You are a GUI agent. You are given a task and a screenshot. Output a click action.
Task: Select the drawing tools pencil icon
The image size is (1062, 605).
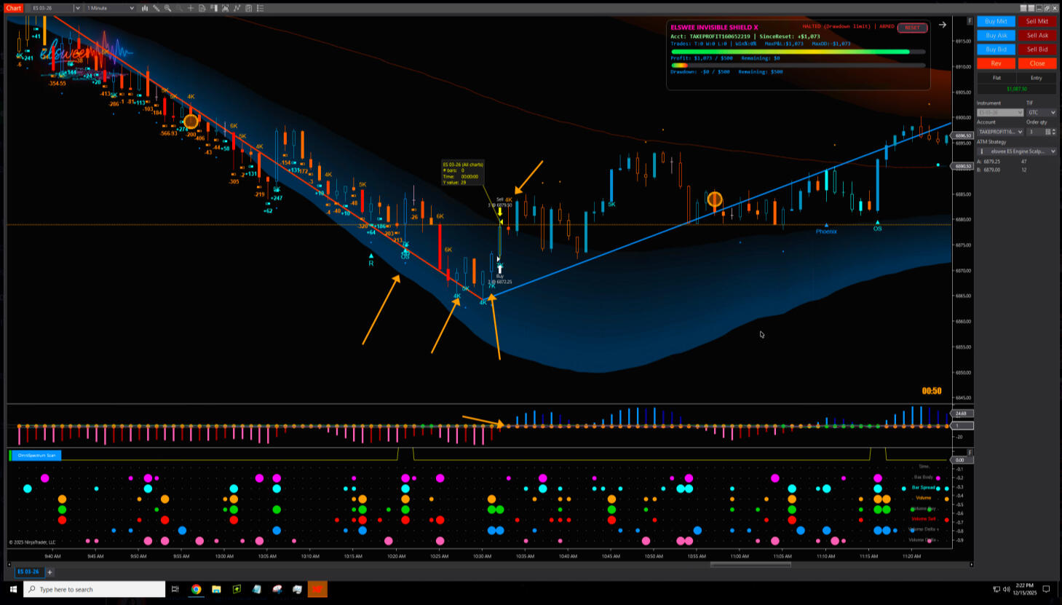click(x=156, y=8)
